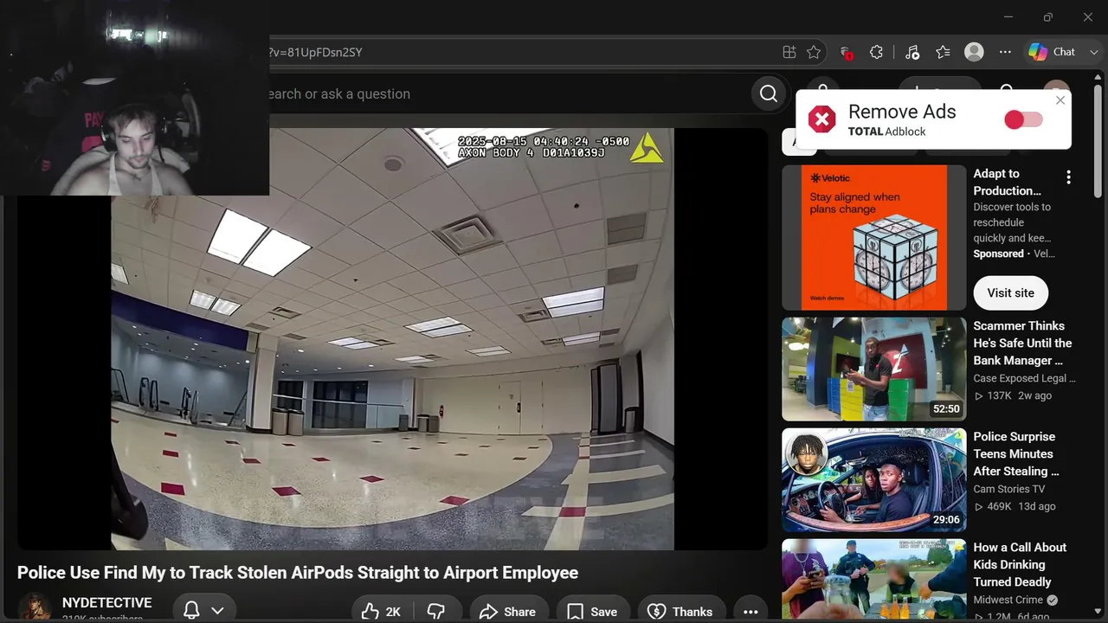Close the Total Adblock popup
Image resolution: width=1108 pixels, height=623 pixels.
pyautogui.click(x=1060, y=100)
